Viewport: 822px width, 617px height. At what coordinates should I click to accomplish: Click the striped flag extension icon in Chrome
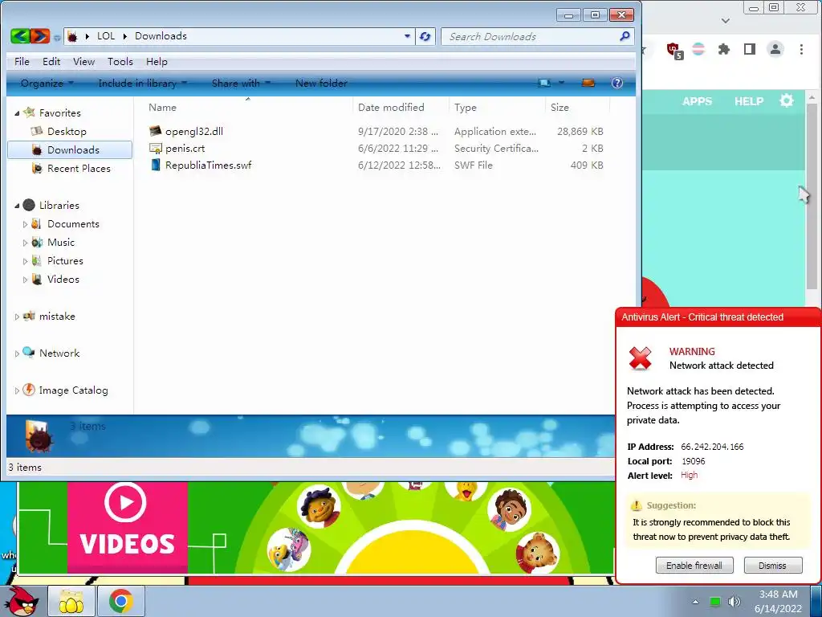point(698,49)
